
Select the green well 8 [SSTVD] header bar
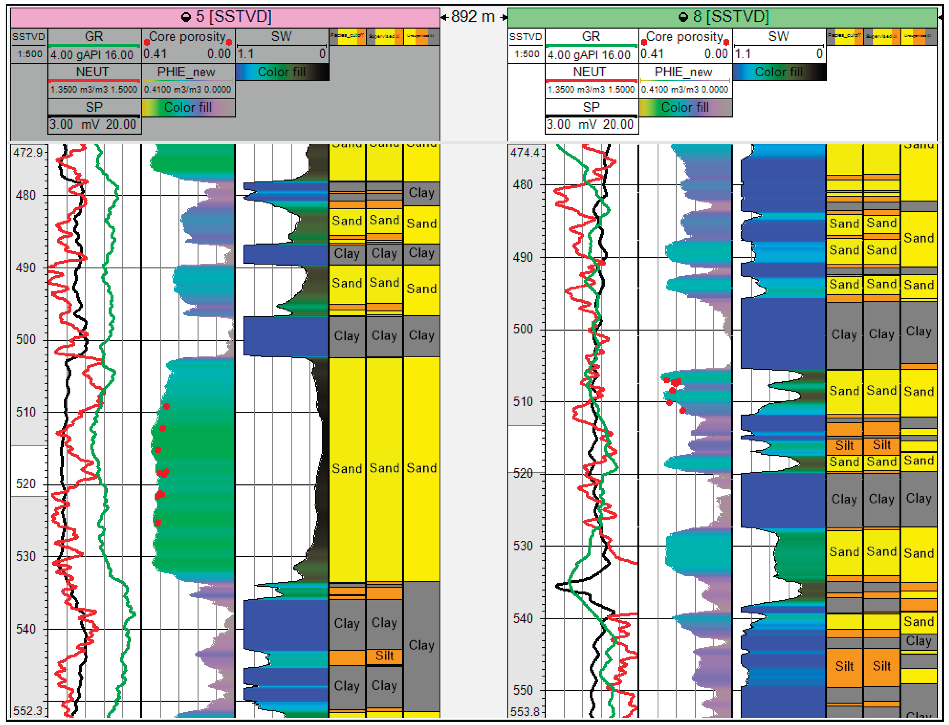coord(722,18)
